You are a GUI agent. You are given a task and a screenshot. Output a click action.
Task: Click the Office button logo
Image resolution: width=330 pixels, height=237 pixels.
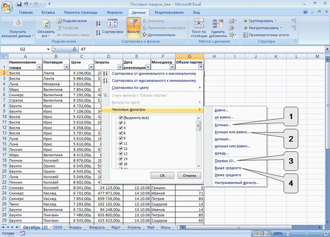[x=7, y=7]
